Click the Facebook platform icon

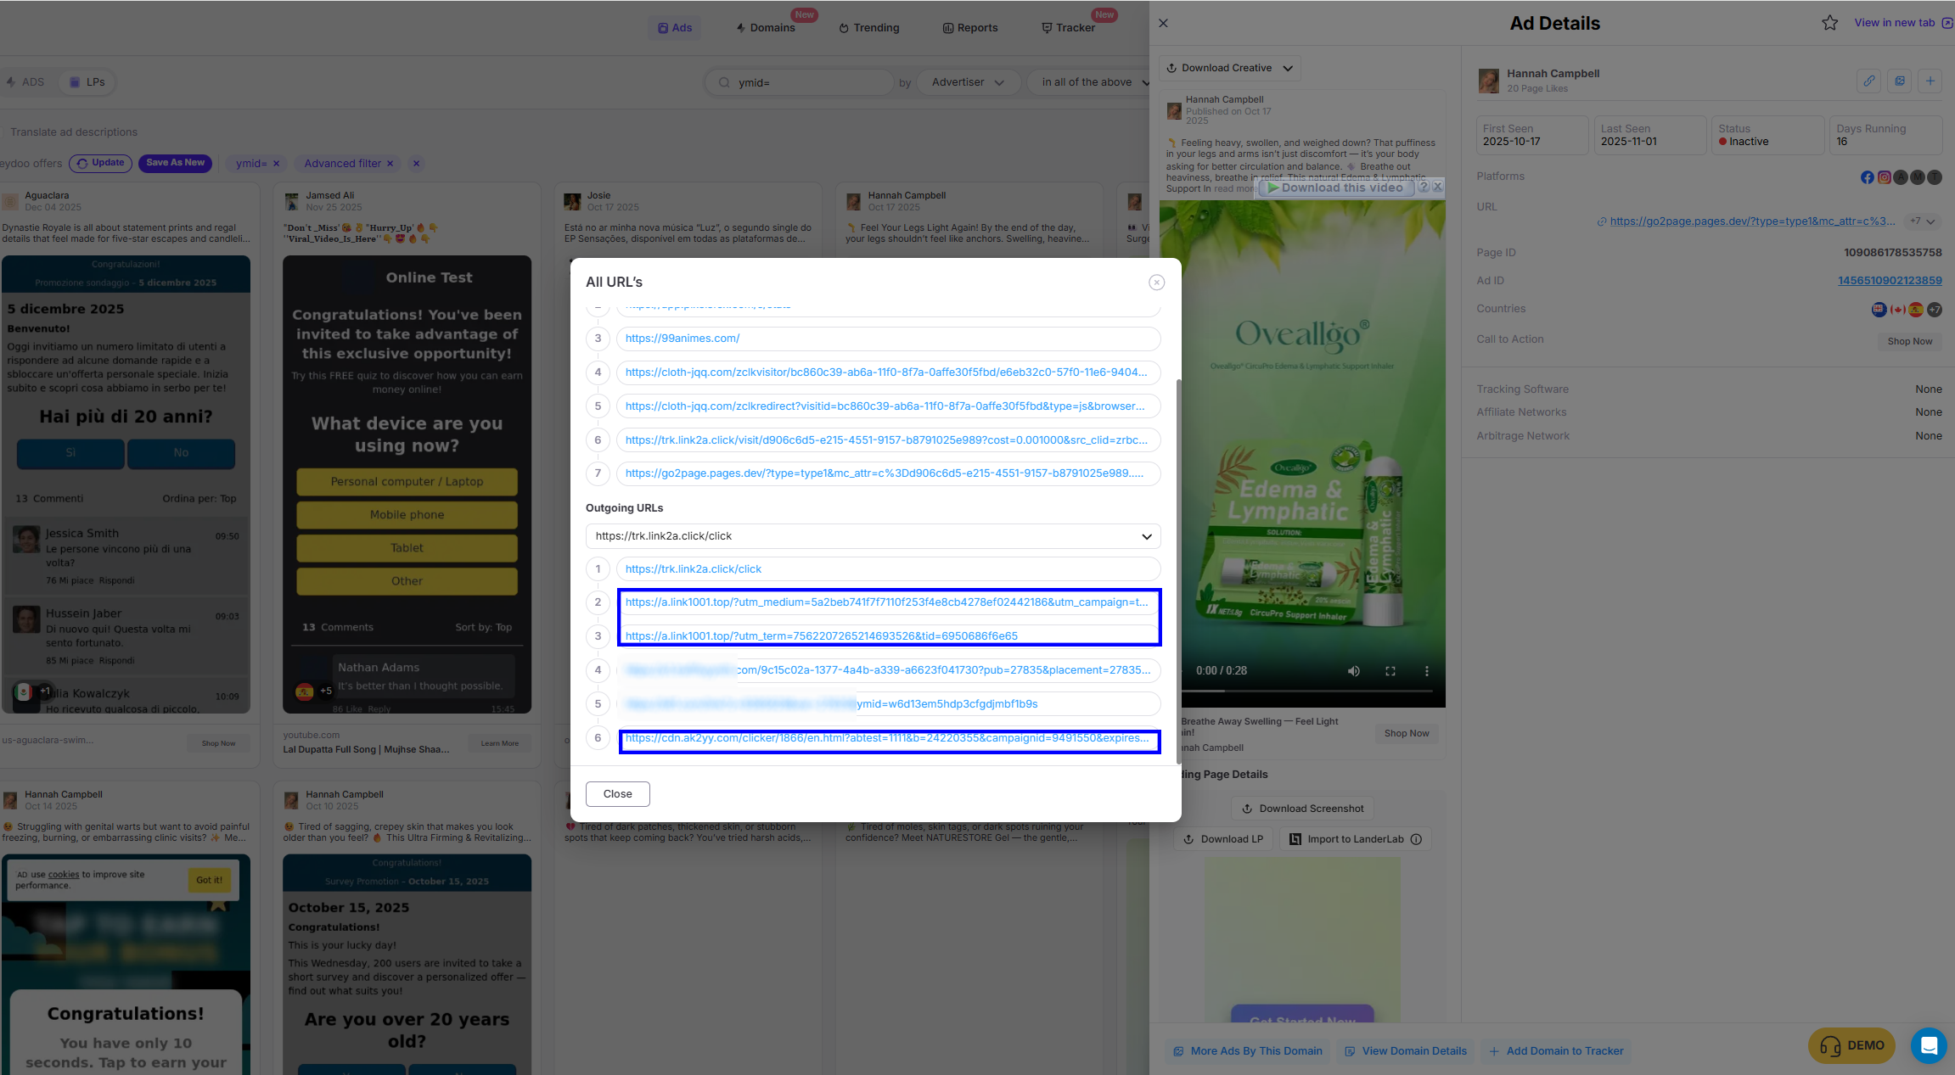pos(1867,177)
